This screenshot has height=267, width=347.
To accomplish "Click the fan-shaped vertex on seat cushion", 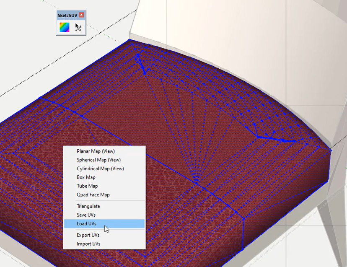I will pos(195,181).
